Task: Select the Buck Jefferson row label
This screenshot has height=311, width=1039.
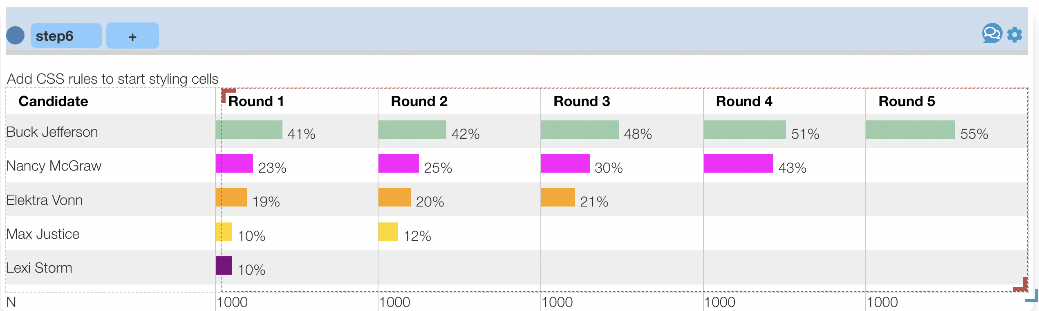Action: [52, 132]
